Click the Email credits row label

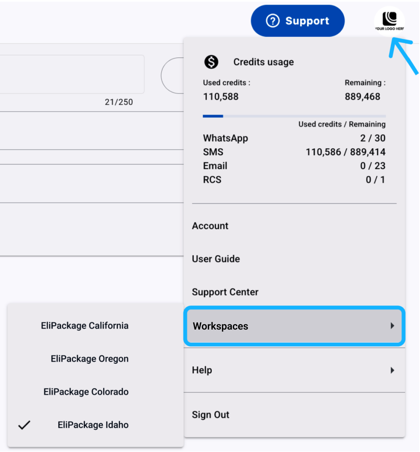pos(215,166)
